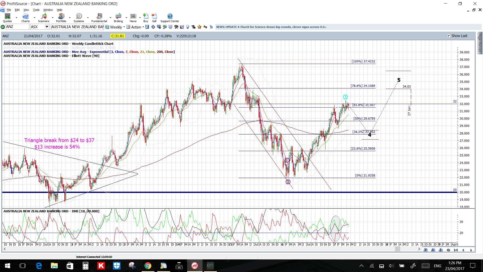Open the Edit menu
This screenshot has height=272, width=483.
[x=17, y=10]
